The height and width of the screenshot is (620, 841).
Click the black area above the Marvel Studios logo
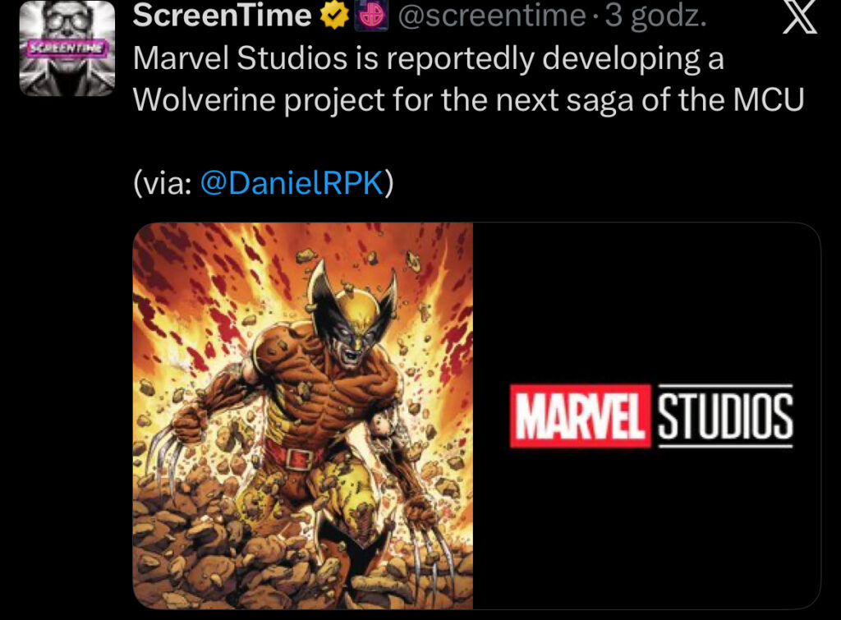point(647,301)
